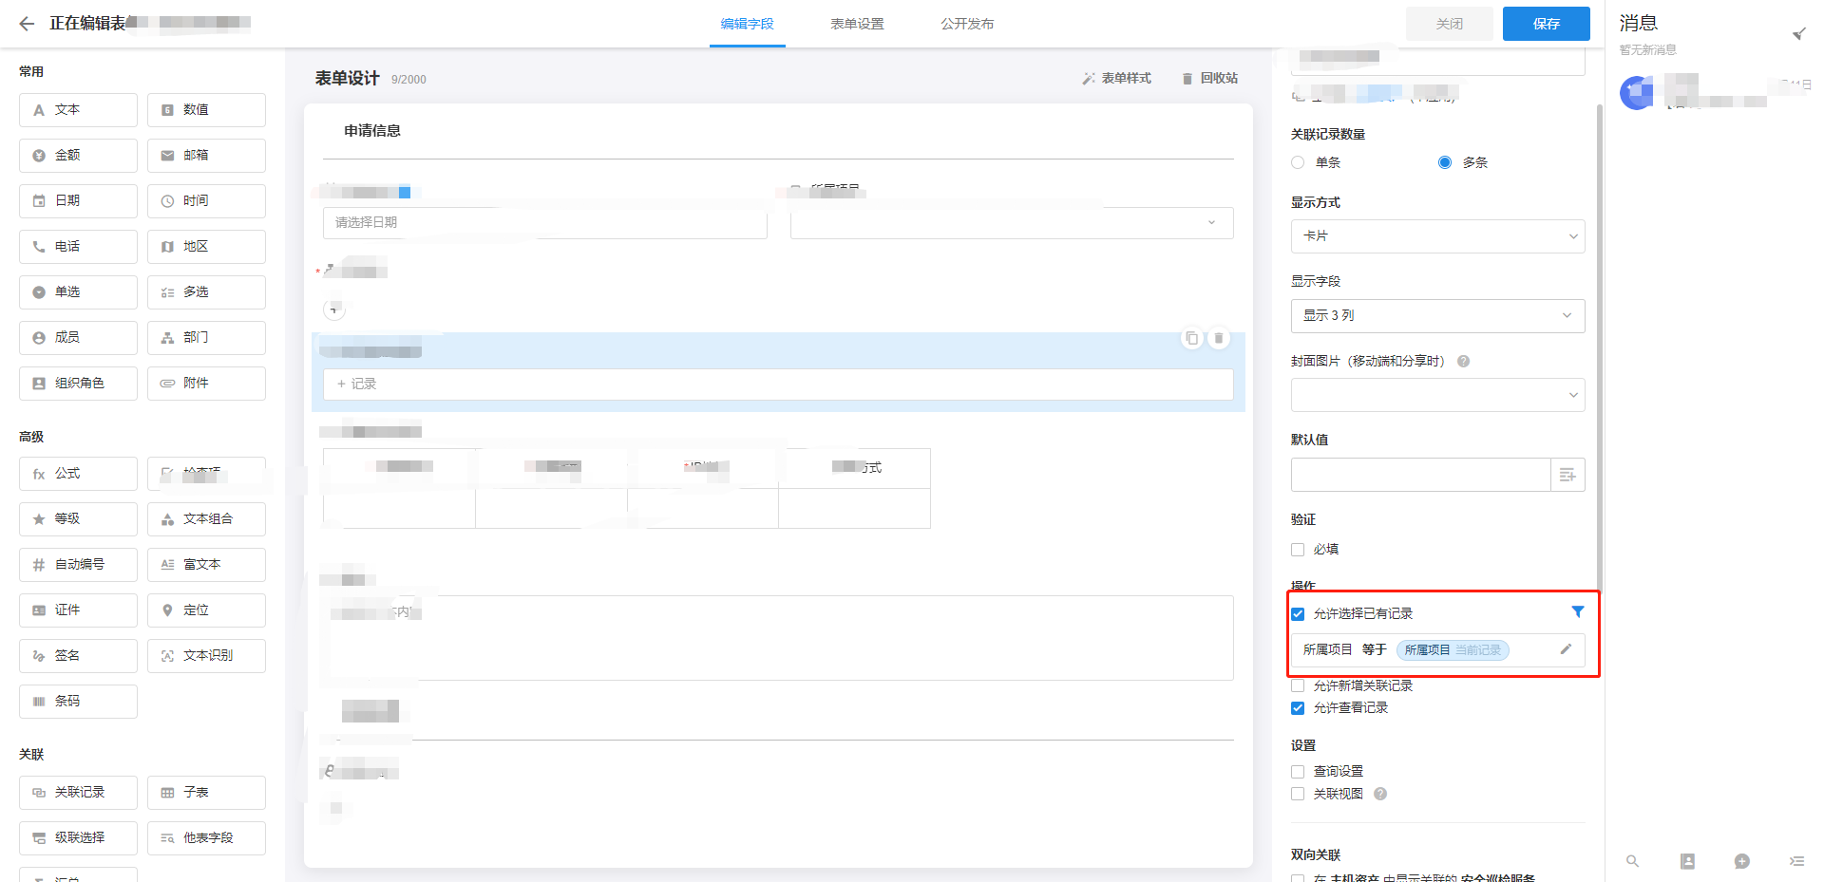Switch to the 表单设置 tab
Image resolution: width=1824 pixels, height=882 pixels.
tap(857, 24)
